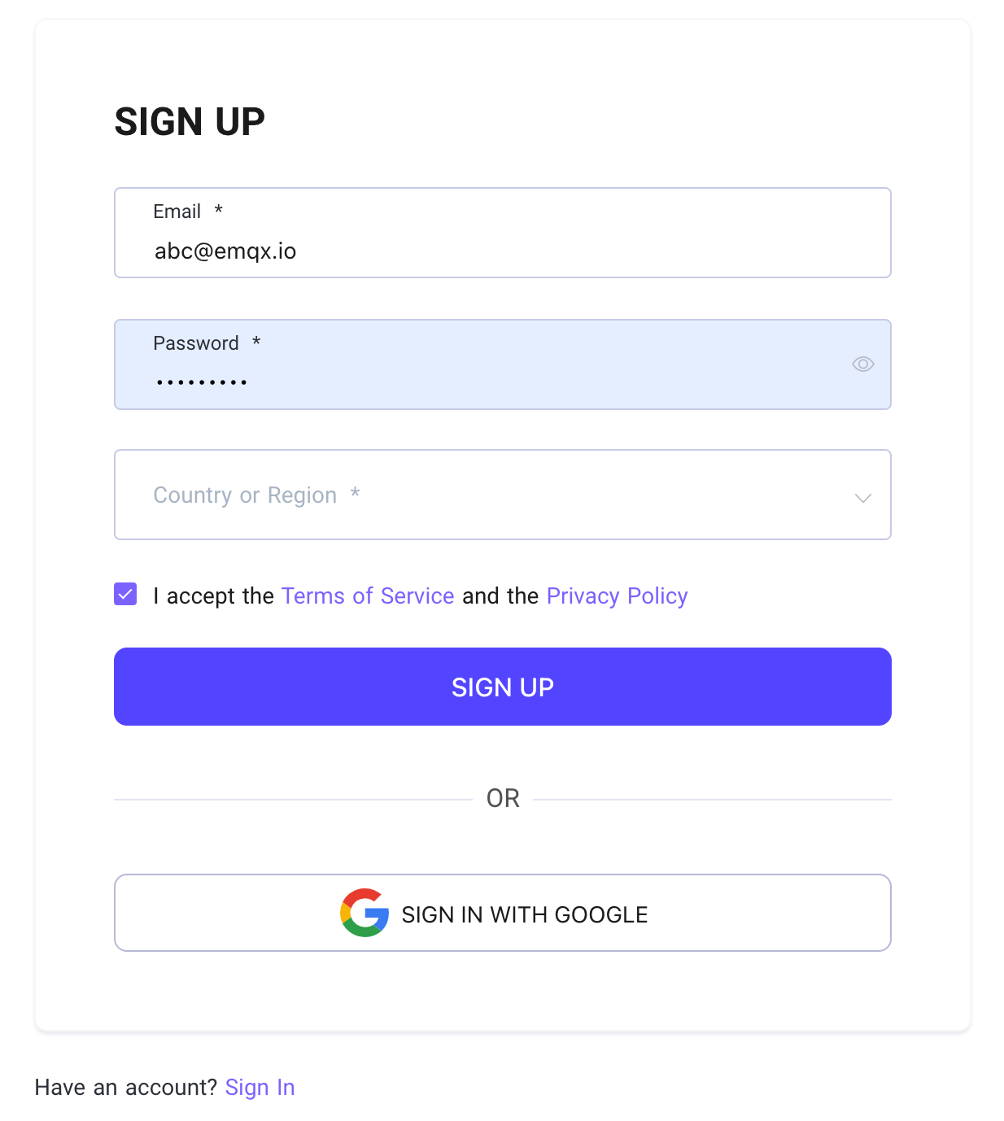This screenshot has width=1004, height=1121.
Task: Click the Country or Region chevron arrow
Action: pos(862,498)
